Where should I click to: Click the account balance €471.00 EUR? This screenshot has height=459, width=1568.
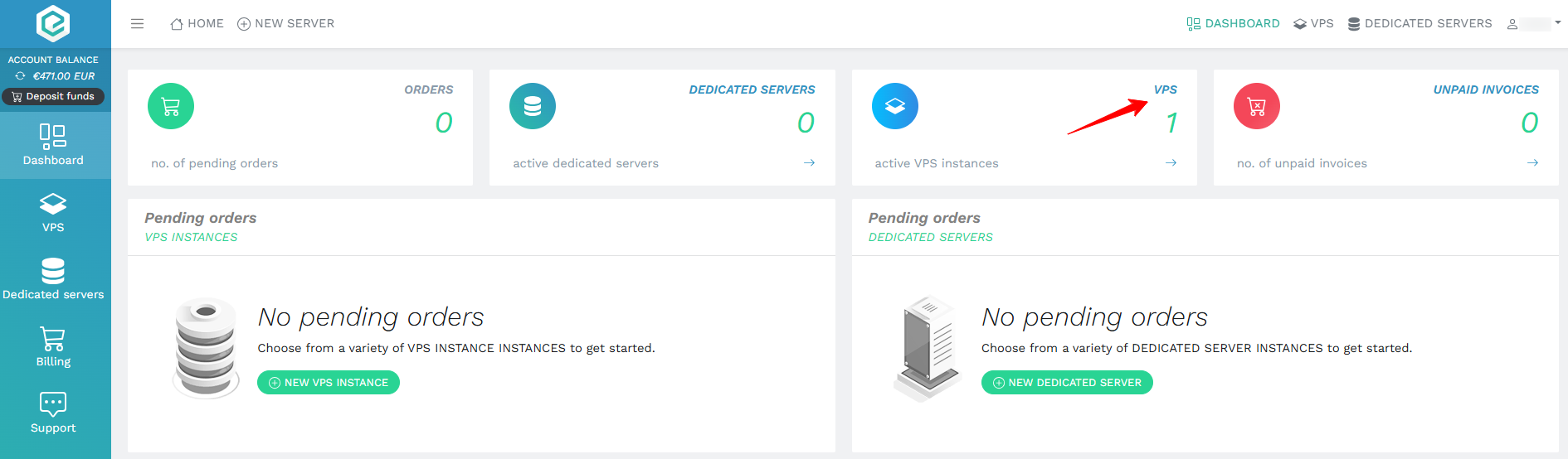(x=64, y=75)
